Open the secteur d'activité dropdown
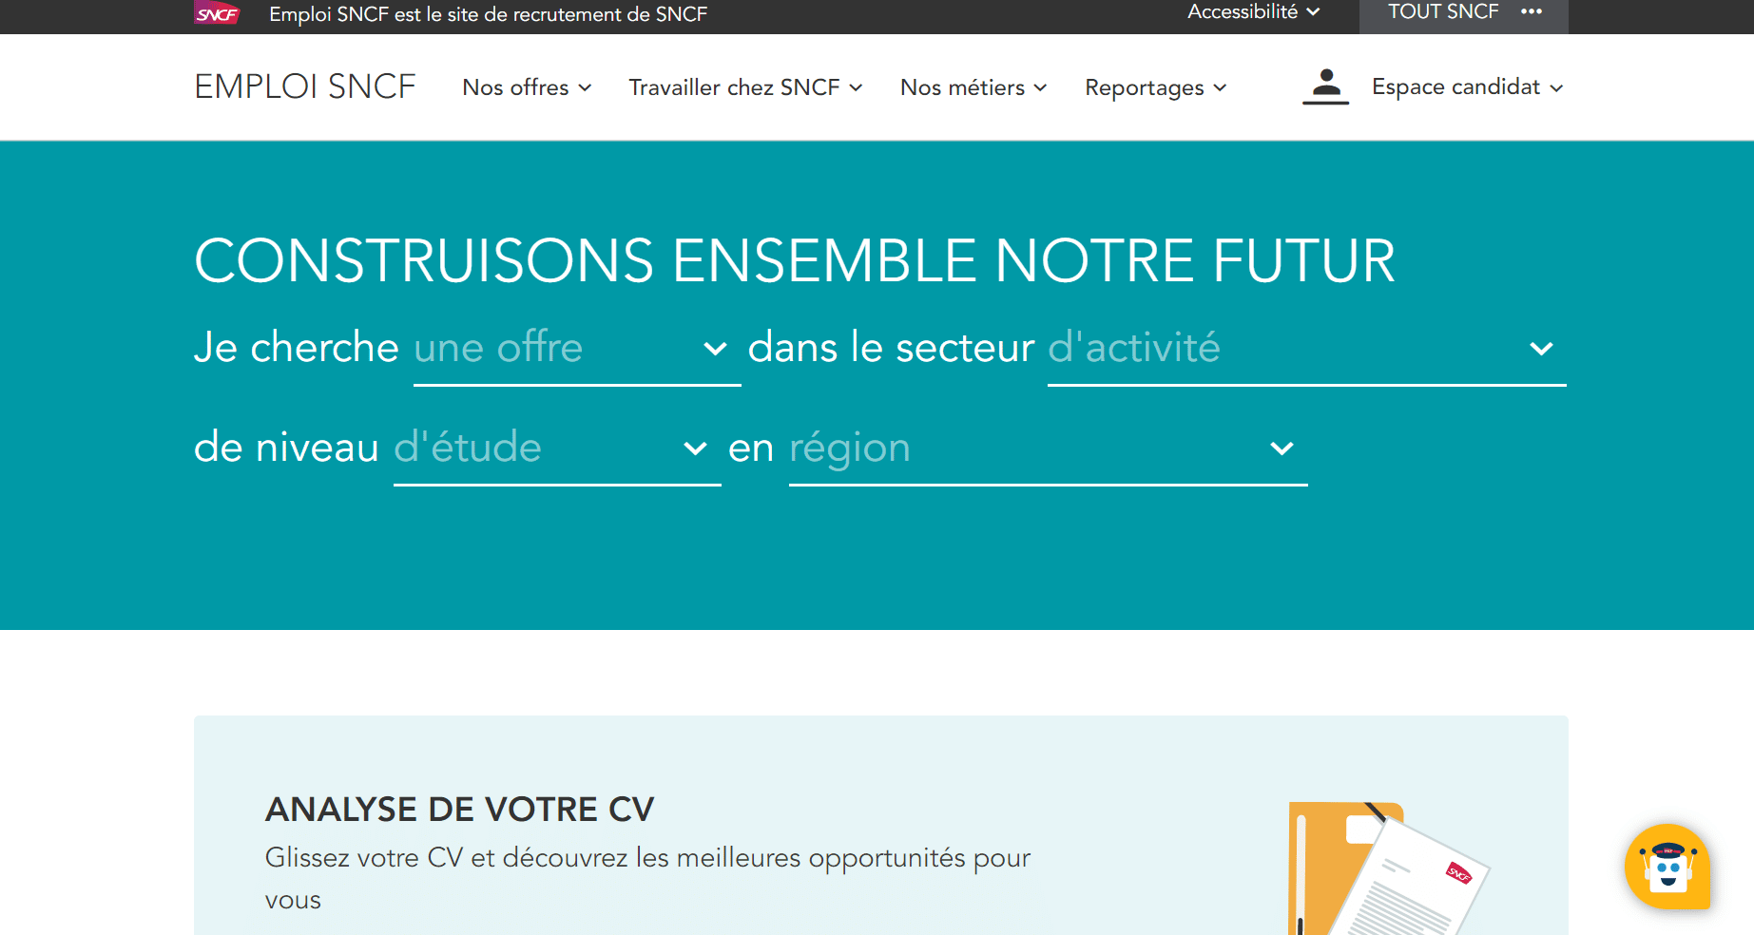Image resolution: width=1754 pixels, height=935 pixels. click(1305, 349)
